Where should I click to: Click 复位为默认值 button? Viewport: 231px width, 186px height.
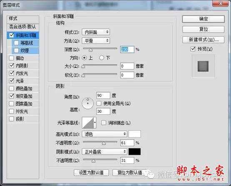[130, 173]
